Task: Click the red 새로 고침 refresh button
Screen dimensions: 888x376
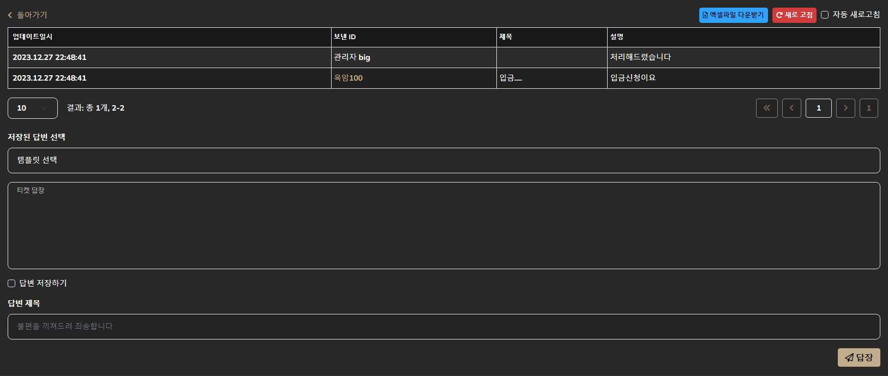Action: tap(794, 15)
